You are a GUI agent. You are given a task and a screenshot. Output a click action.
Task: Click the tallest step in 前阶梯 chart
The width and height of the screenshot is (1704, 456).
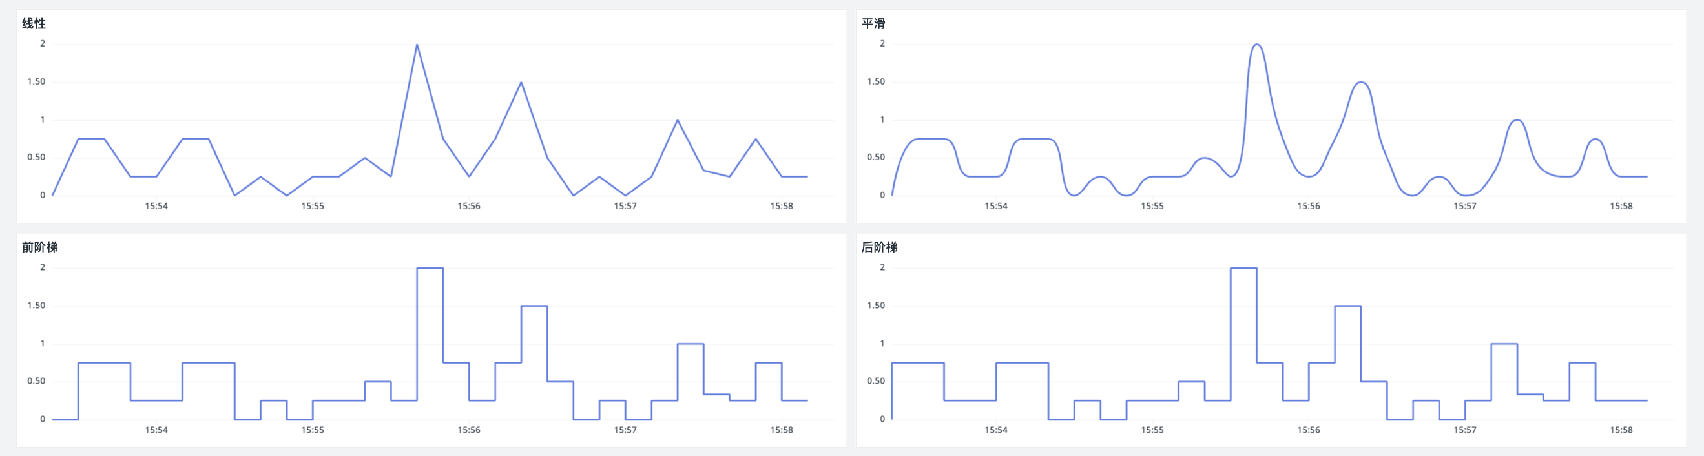tap(430, 268)
